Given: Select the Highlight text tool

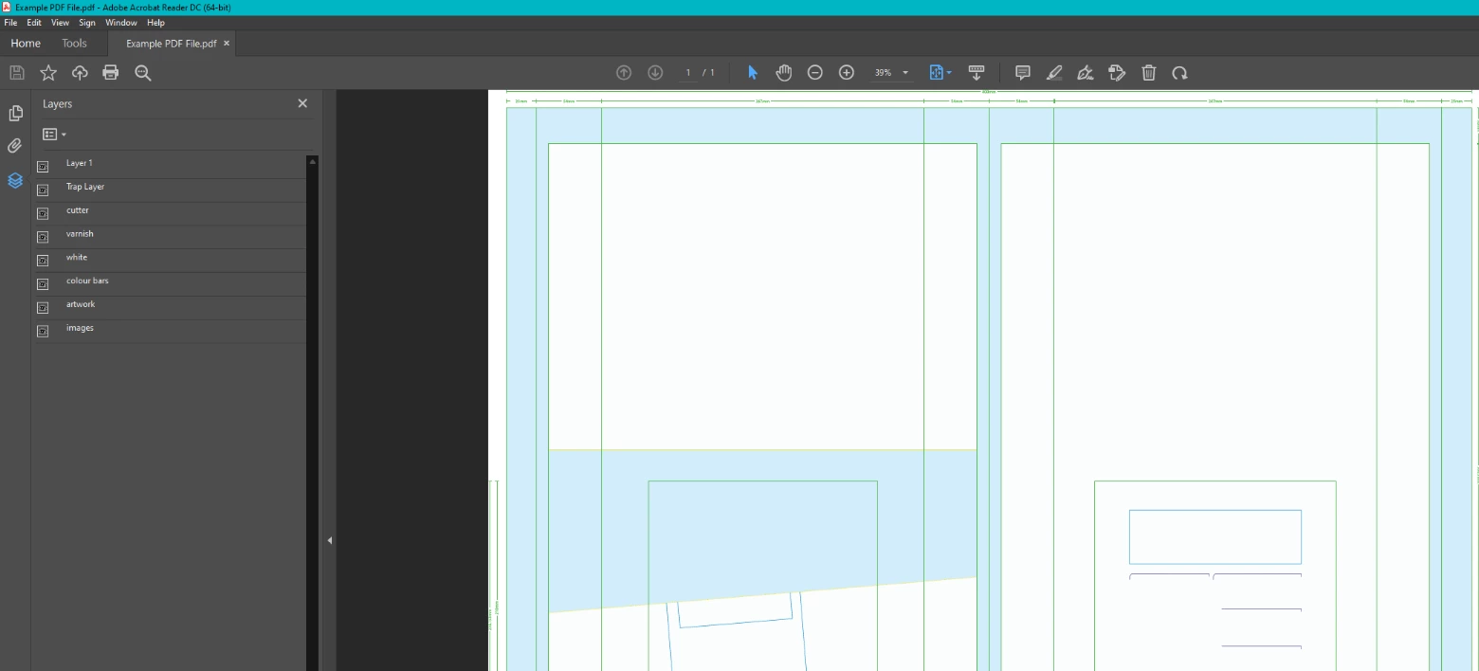Looking at the screenshot, I should tap(1054, 73).
